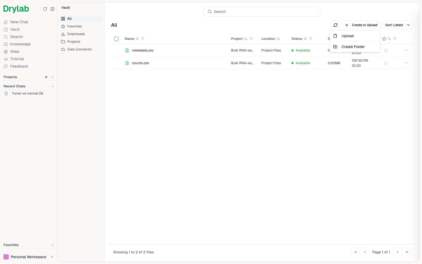Viewport: 422px width, 264px height.
Task: Toggle the select-all files checkbox
Action: tap(116, 39)
